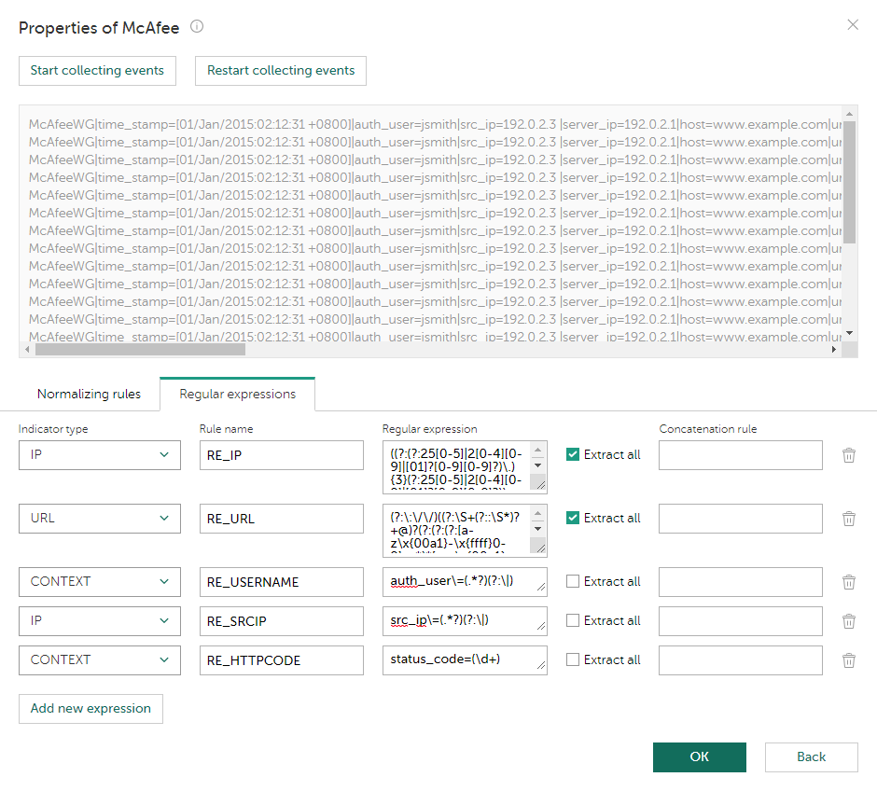Click the info icon next to Properties of McAfee
Image resolution: width=877 pixels, height=791 pixels.
[196, 27]
